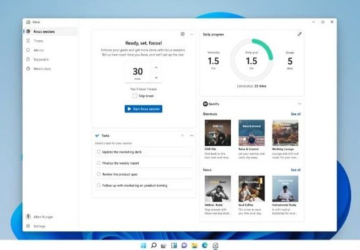Click the Clock app icon on taskbar

(215, 245)
